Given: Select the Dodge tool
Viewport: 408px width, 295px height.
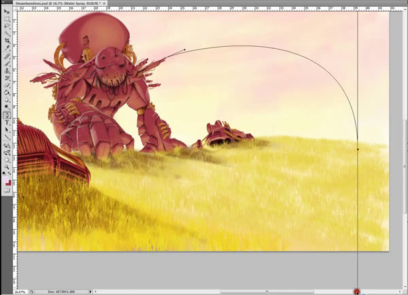Looking at the screenshot, I should pos(7,107).
